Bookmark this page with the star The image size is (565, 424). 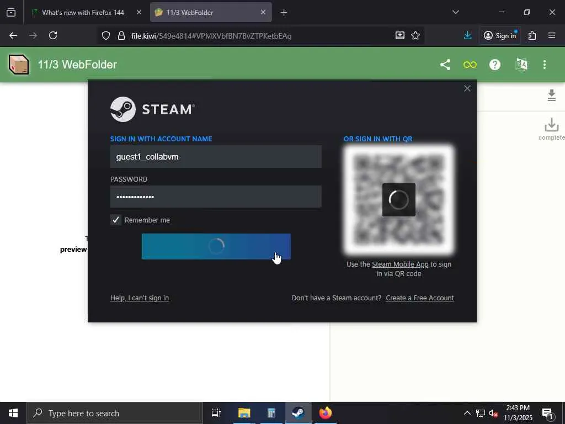[415, 35]
